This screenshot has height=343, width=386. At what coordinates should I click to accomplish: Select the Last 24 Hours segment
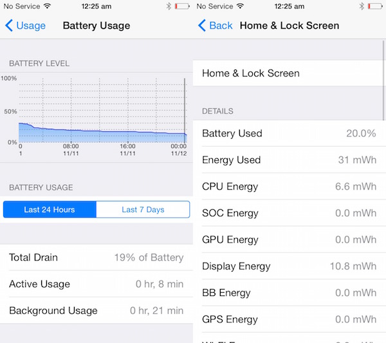(x=50, y=210)
